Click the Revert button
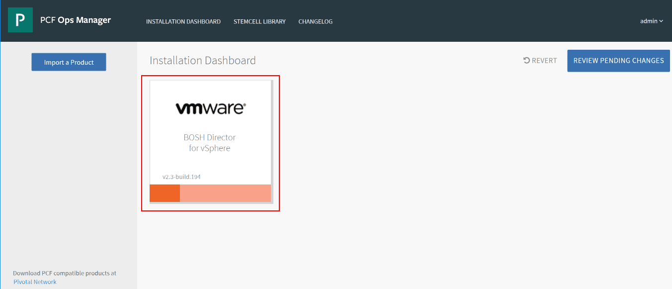672x289 pixels. pyautogui.click(x=540, y=61)
